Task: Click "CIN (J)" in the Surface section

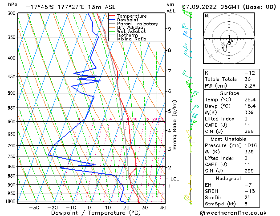Action: click(x=214, y=132)
